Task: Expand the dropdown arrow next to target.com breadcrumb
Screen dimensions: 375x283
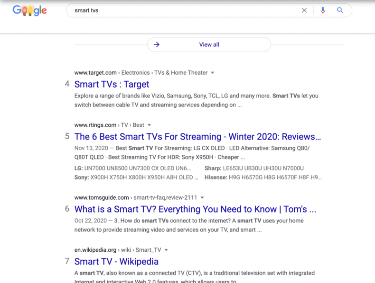Action: (x=212, y=73)
